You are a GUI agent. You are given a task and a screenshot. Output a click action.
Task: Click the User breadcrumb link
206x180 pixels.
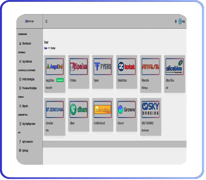click(x=45, y=48)
